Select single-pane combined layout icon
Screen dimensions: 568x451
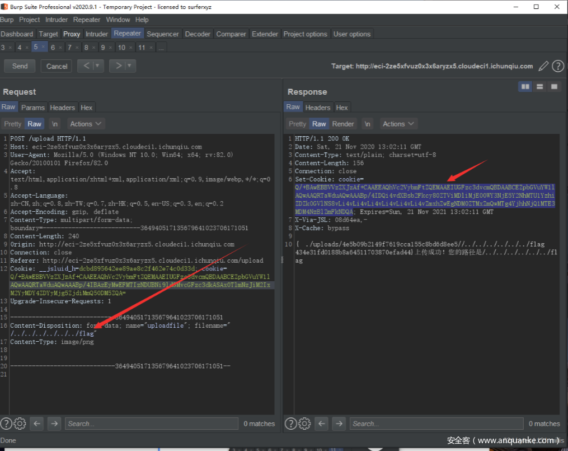coord(554,86)
